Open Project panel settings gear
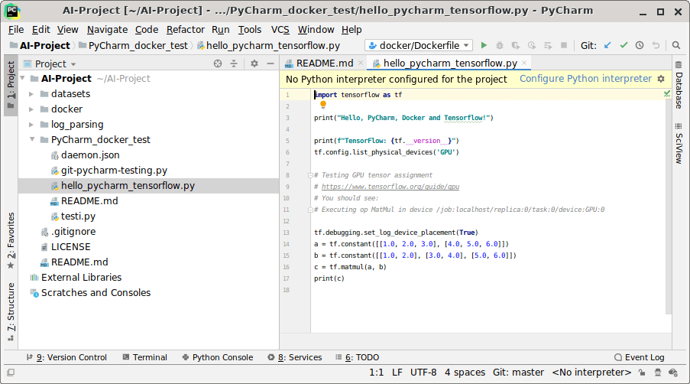The image size is (690, 384). 254,63
